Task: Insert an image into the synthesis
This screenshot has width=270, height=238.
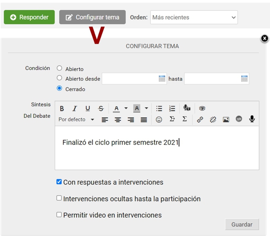Action: [226, 119]
